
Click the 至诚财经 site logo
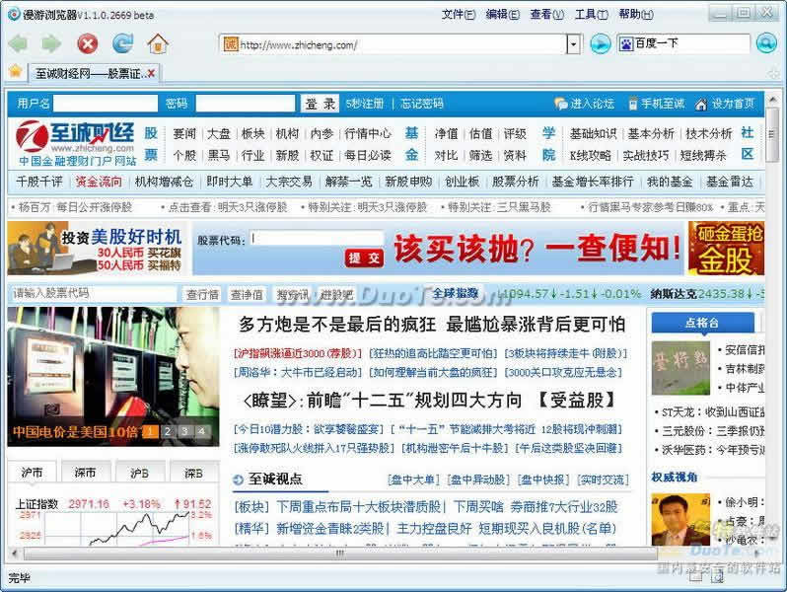coord(75,143)
